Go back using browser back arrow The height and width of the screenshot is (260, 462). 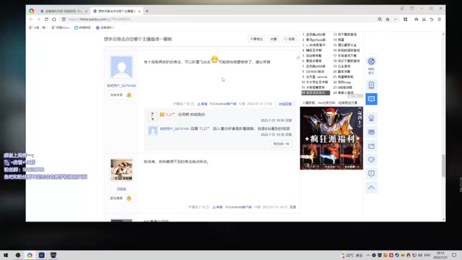coord(31,19)
